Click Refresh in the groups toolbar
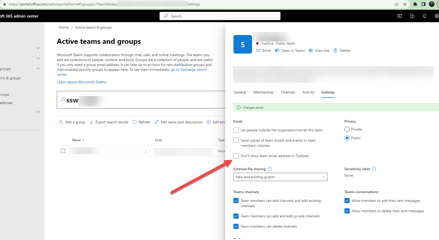Screen dimensions: 439x240 141,122
